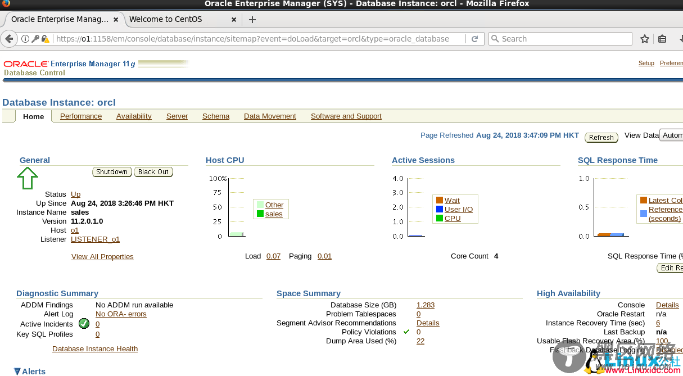Open the Data Movement tab
The image size is (683, 376).
[x=270, y=116]
